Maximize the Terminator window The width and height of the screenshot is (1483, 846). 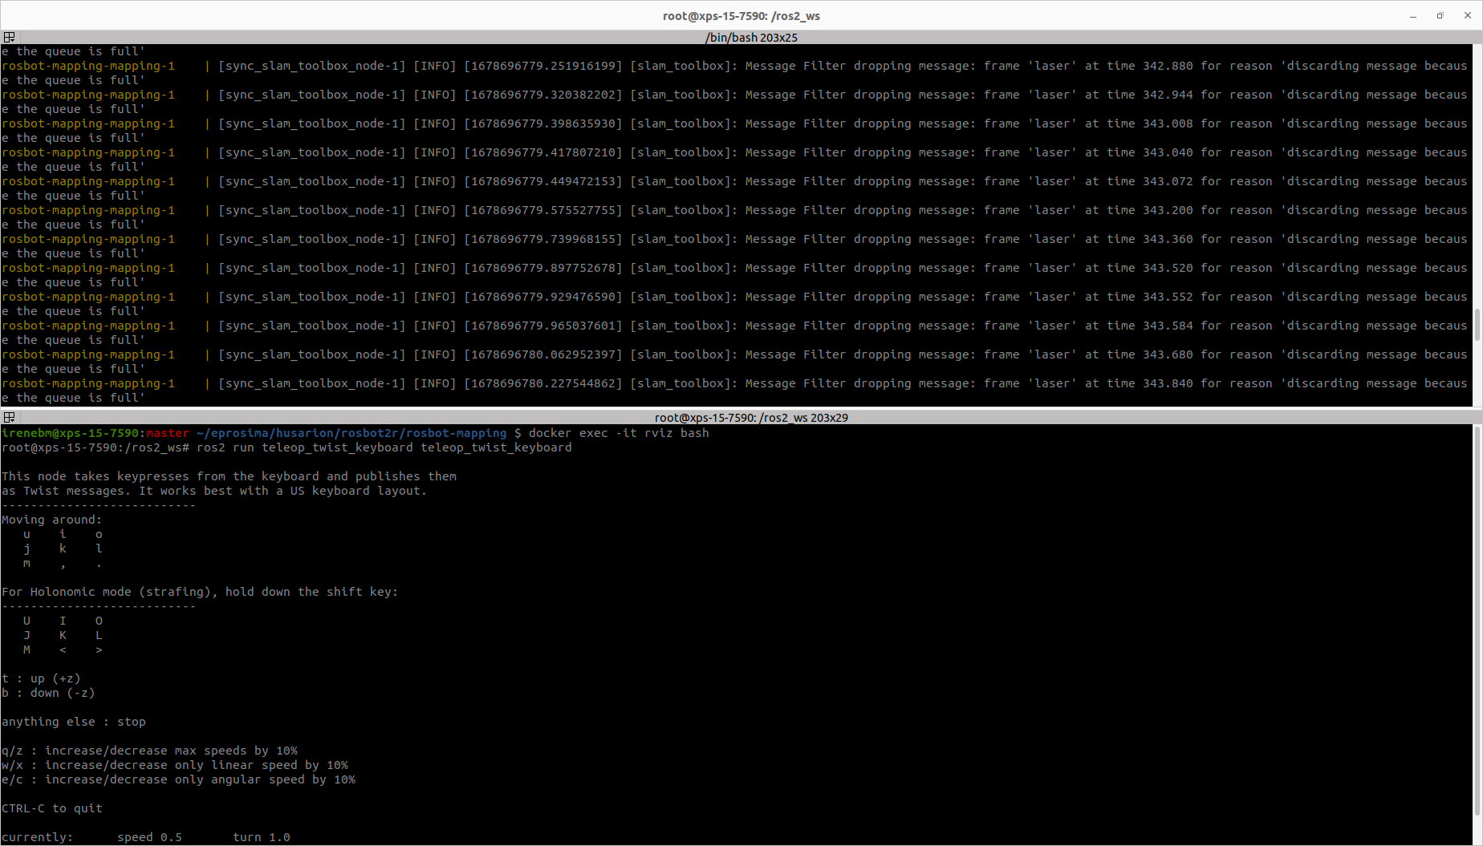[1440, 16]
